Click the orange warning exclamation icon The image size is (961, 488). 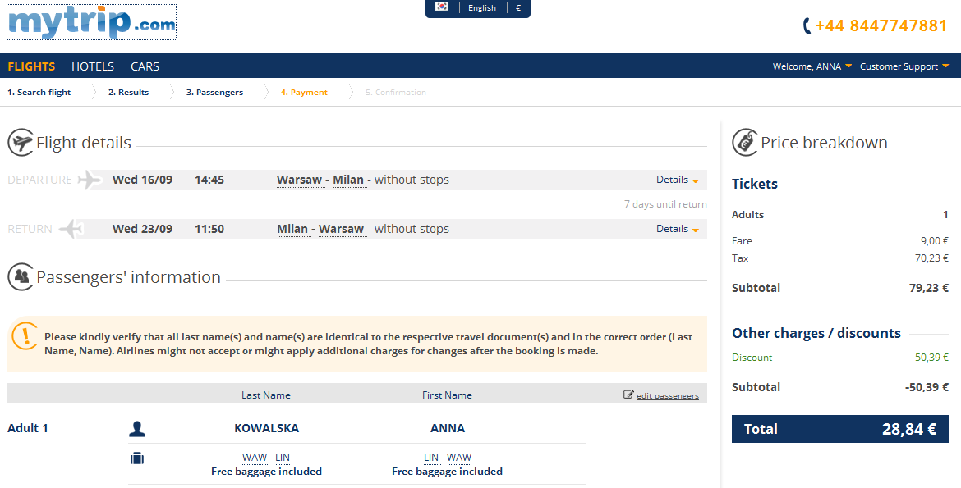coord(25,336)
